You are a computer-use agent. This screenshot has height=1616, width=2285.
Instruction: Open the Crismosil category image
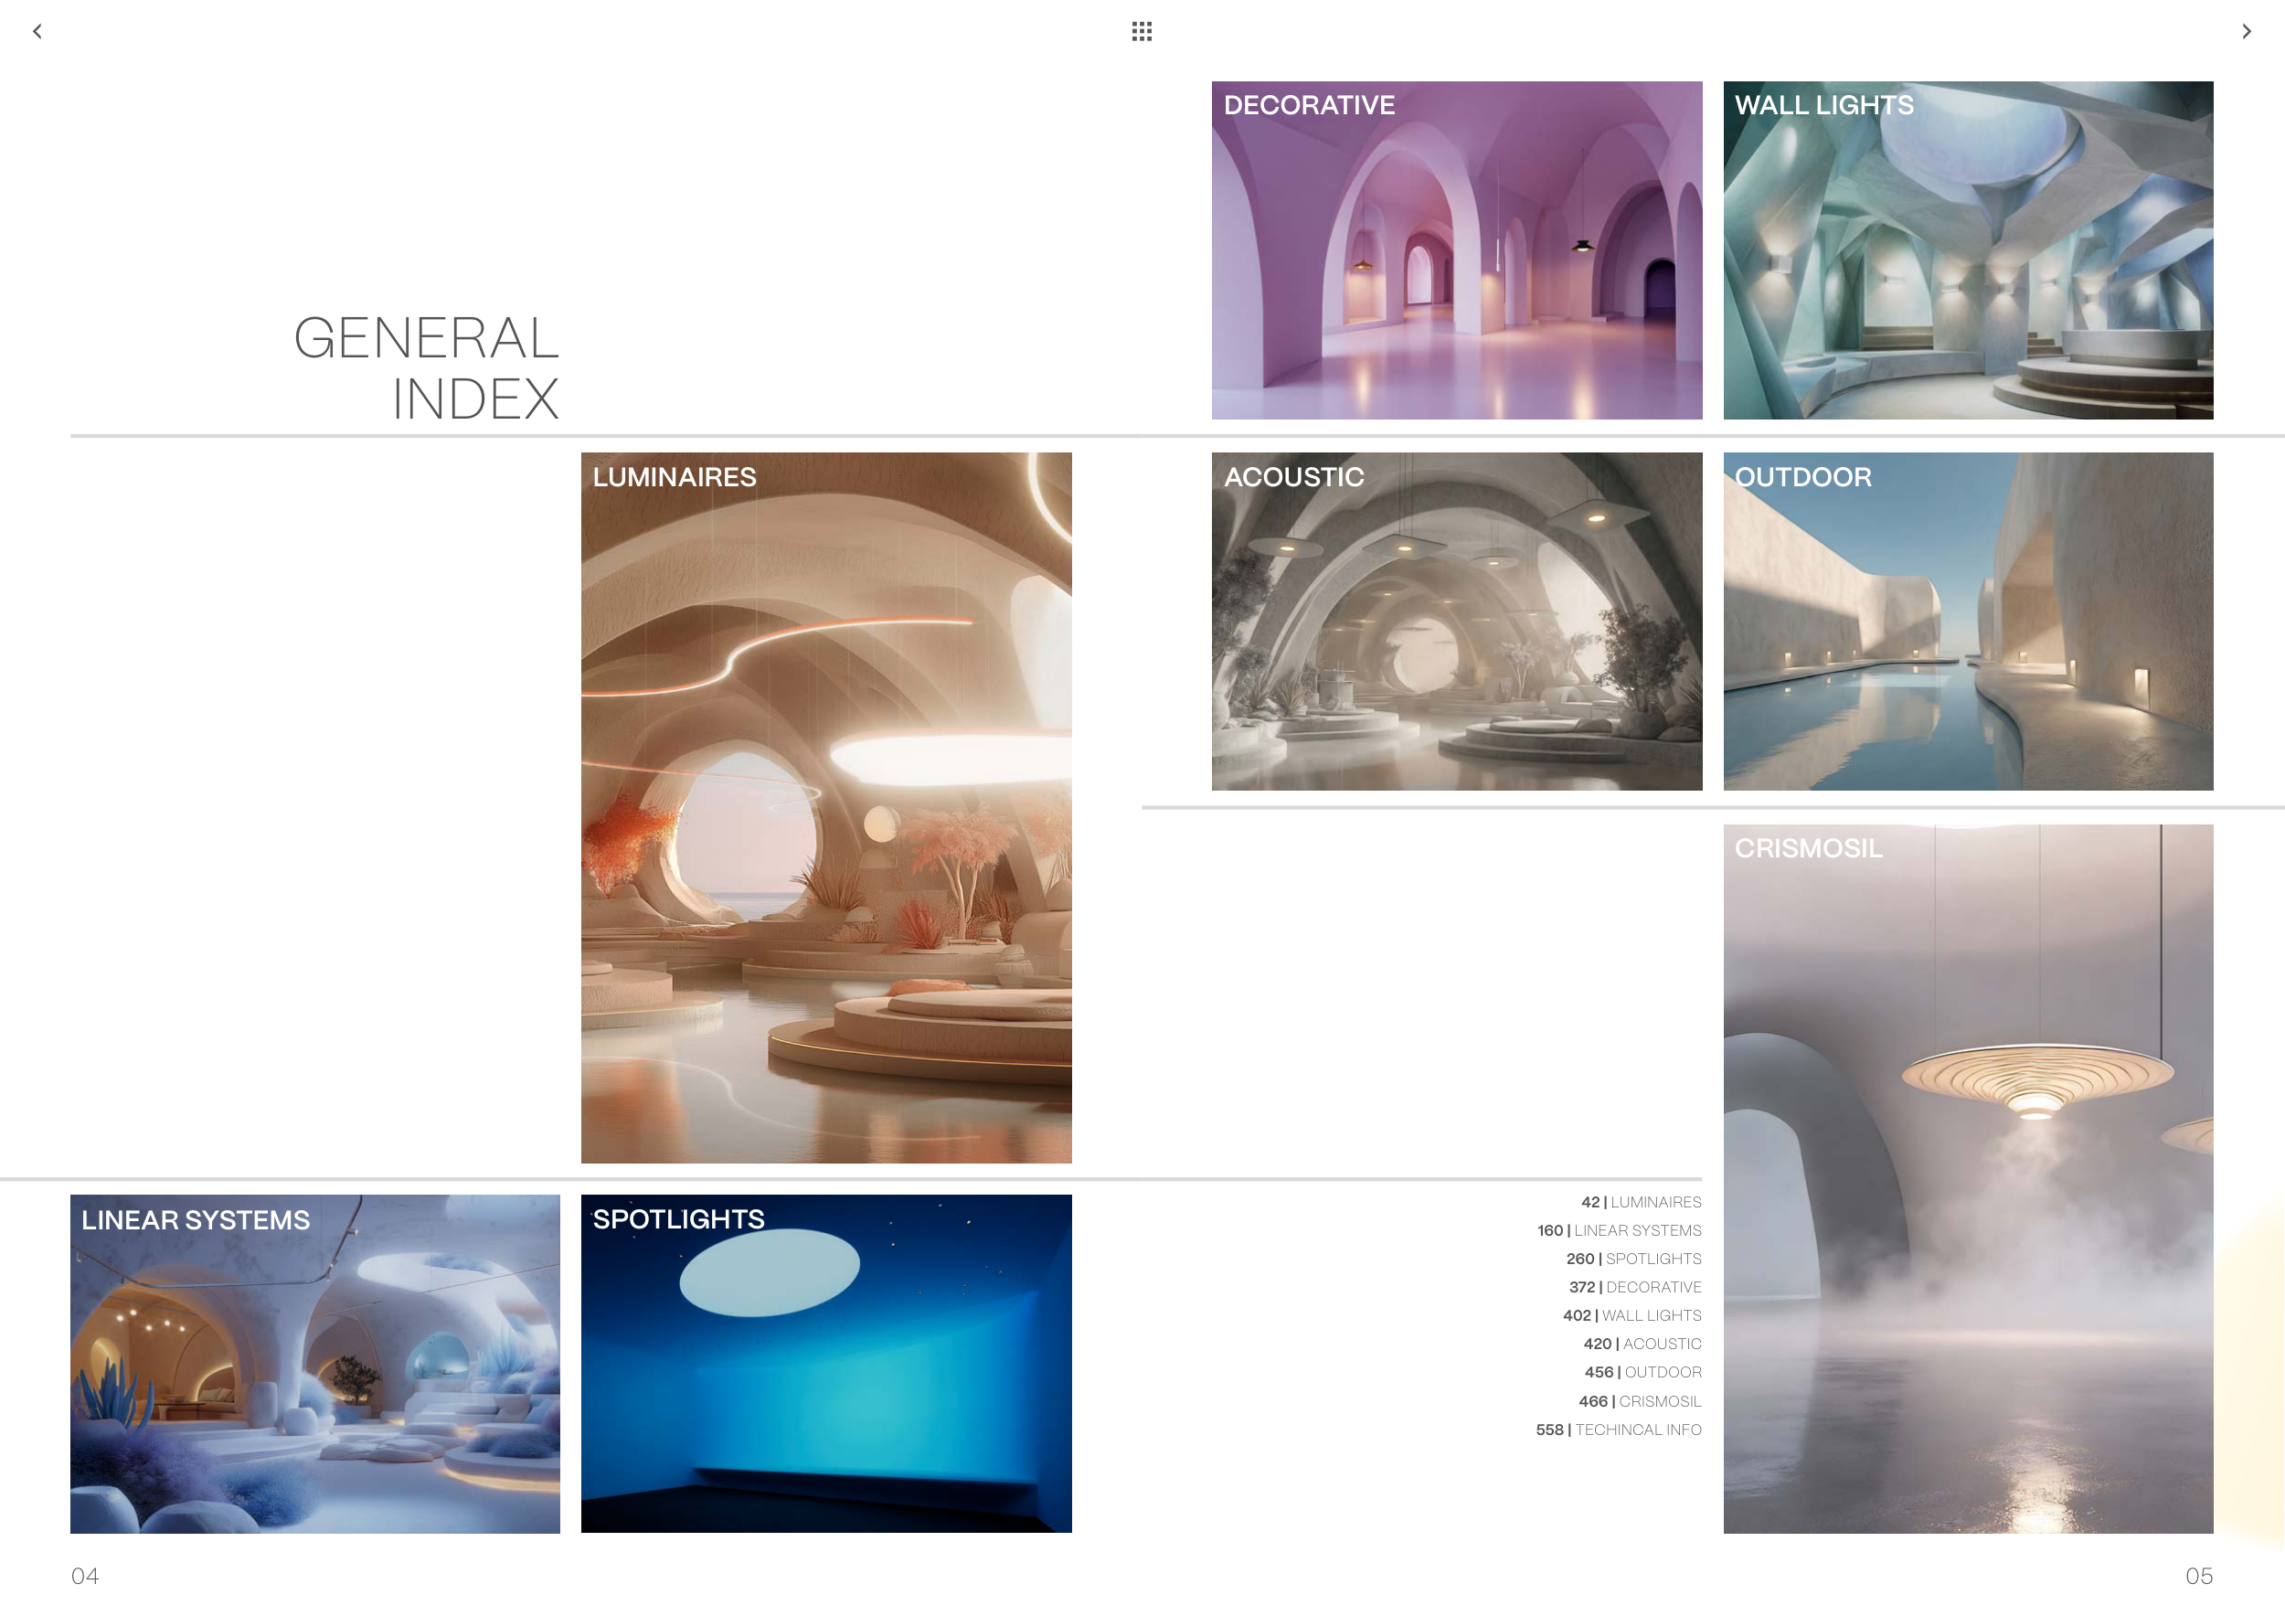(x=1968, y=1179)
